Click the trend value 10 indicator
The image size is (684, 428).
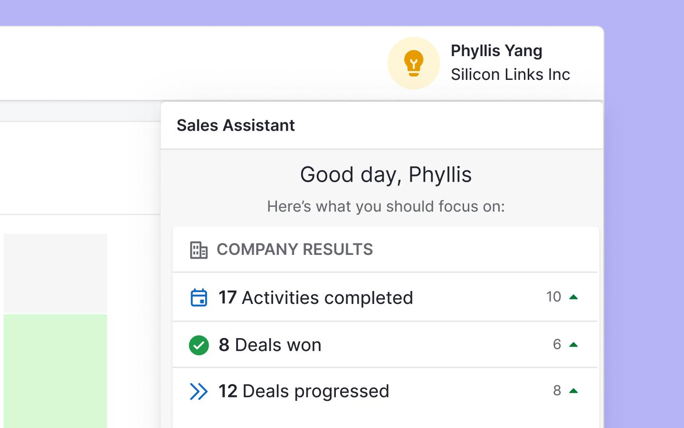tap(553, 296)
